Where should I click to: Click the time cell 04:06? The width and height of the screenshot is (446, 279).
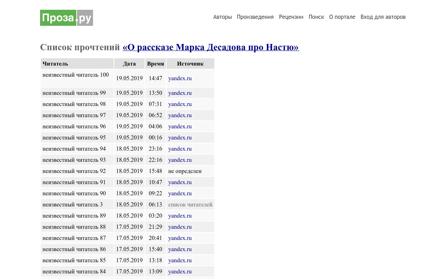point(155,126)
